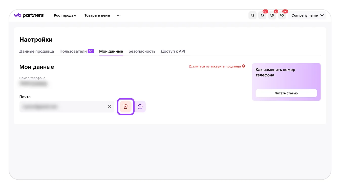
Task: Click the circular-arrow reset icon beside trash
Action: [x=140, y=107]
